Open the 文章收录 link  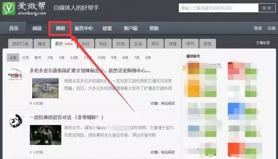[263, 43]
